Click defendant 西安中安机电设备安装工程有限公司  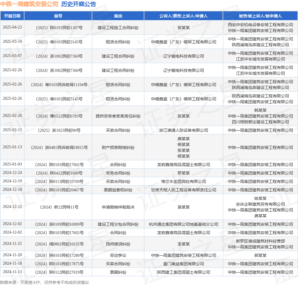tap(260, 25)
